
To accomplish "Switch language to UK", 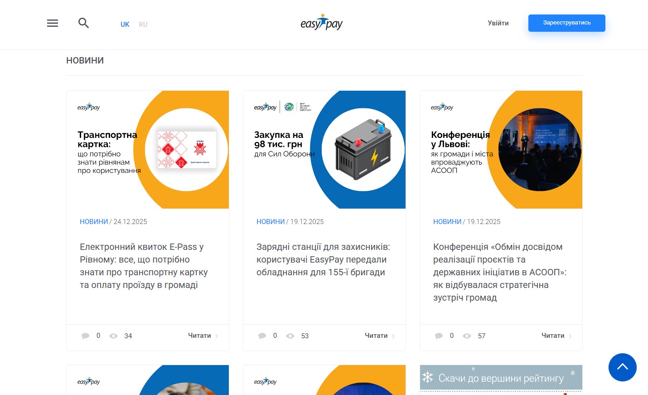I will [x=125, y=24].
